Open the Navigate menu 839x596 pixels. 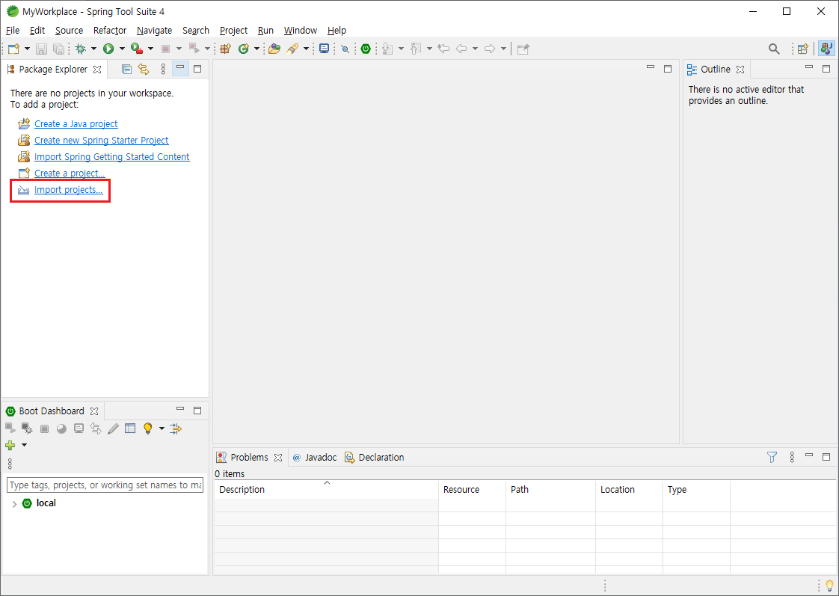pyautogui.click(x=154, y=31)
